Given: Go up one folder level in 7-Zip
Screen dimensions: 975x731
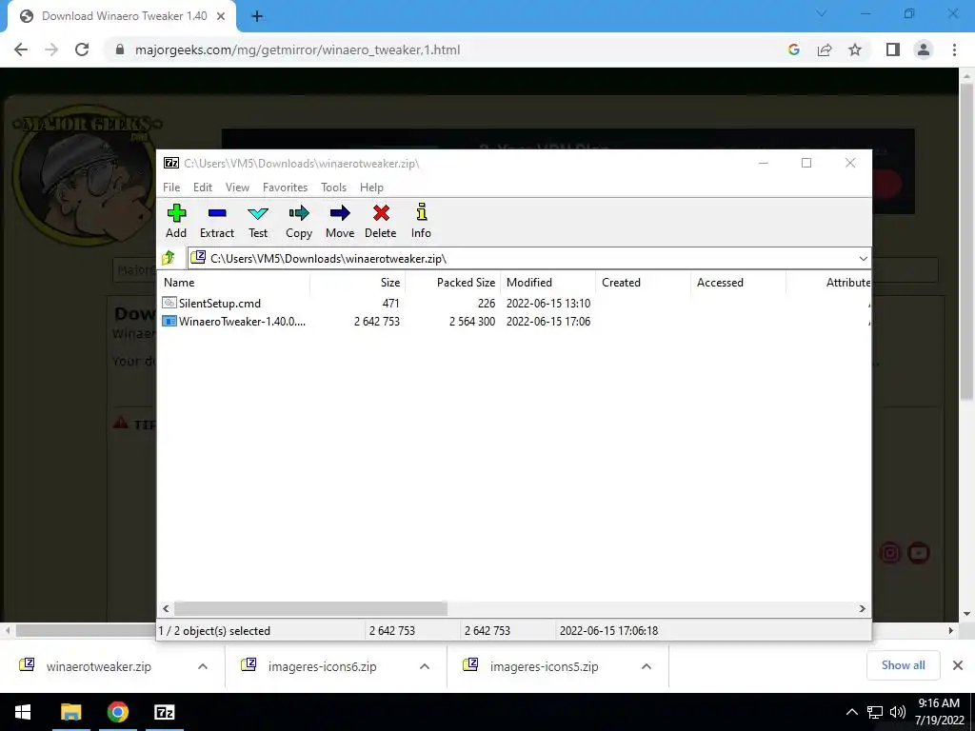Looking at the screenshot, I should [169, 258].
